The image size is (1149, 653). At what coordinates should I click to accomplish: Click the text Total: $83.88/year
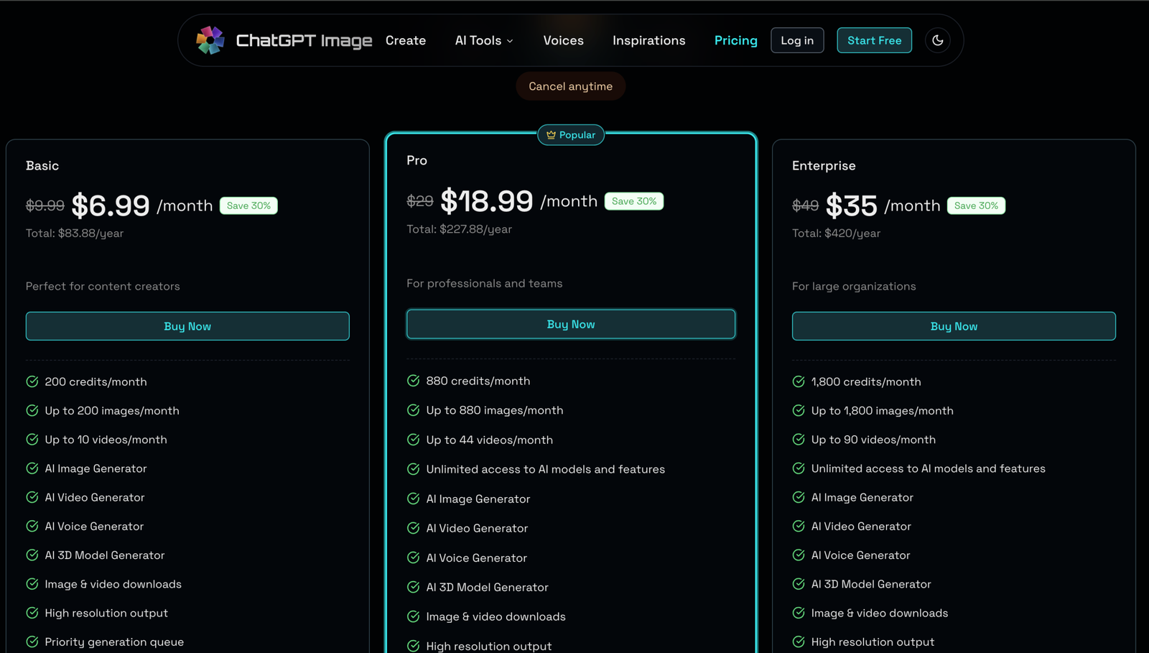pos(75,233)
